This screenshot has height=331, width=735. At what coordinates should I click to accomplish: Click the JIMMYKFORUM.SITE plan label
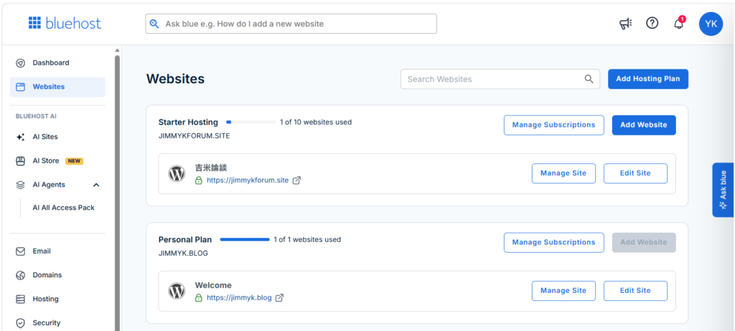tap(194, 136)
